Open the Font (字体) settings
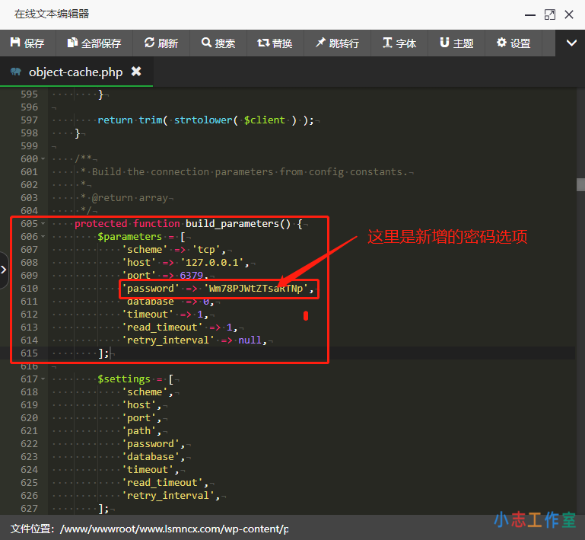 pyautogui.click(x=399, y=43)
